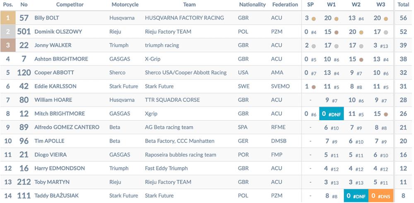Click the Motorcycle column header
The image size is (414, 203).
coord(125,5)
